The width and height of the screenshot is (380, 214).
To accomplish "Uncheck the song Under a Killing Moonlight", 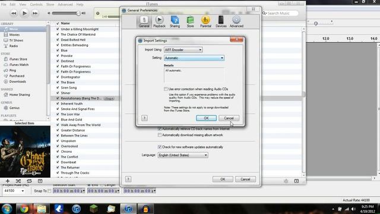I will 58,29.
